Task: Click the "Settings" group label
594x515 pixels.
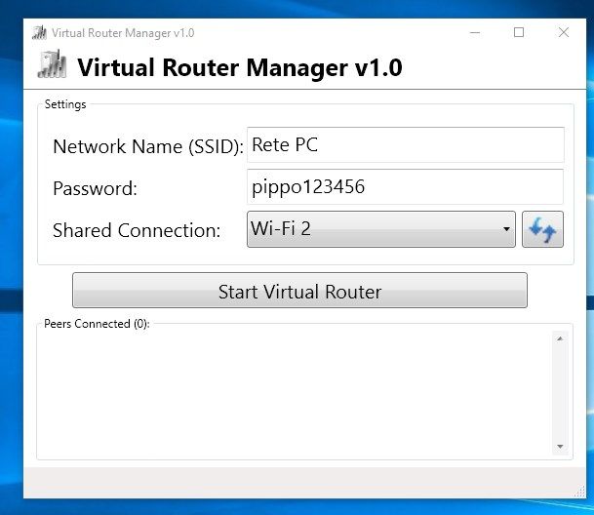Action: click(65, 104)
